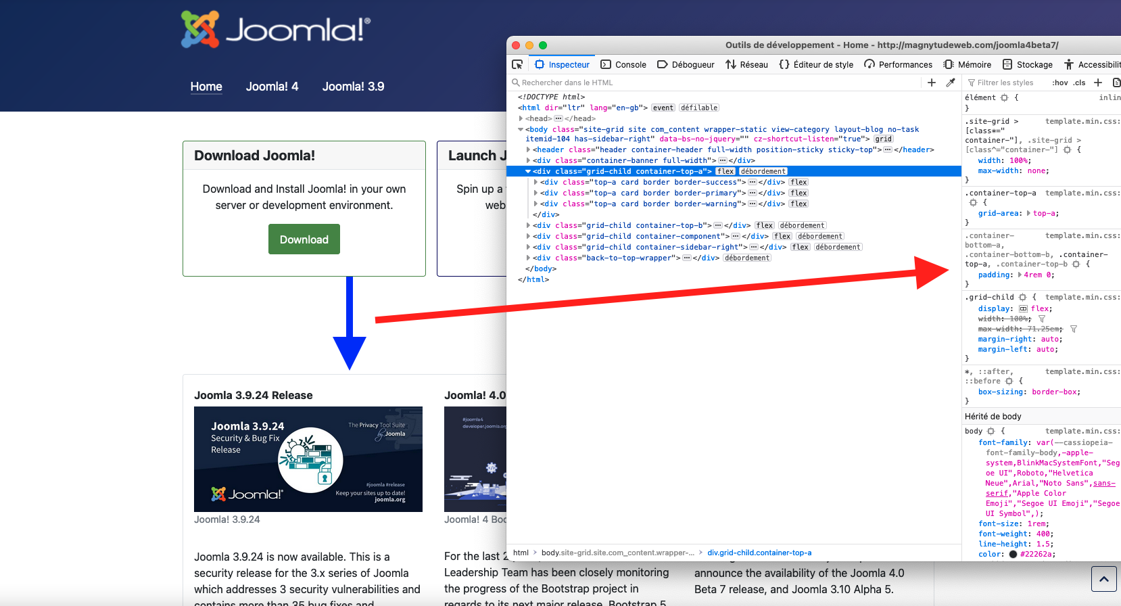
Task: Toggle flex badge on border-primary div
Action: [798, 193]
